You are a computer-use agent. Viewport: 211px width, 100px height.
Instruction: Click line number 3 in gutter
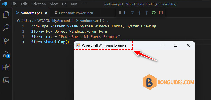(23, 36)
